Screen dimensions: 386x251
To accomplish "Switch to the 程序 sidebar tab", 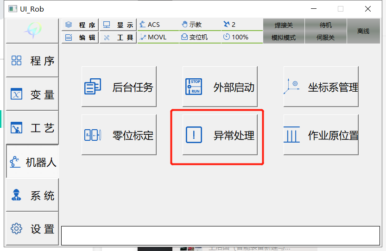I will [32, 60].
